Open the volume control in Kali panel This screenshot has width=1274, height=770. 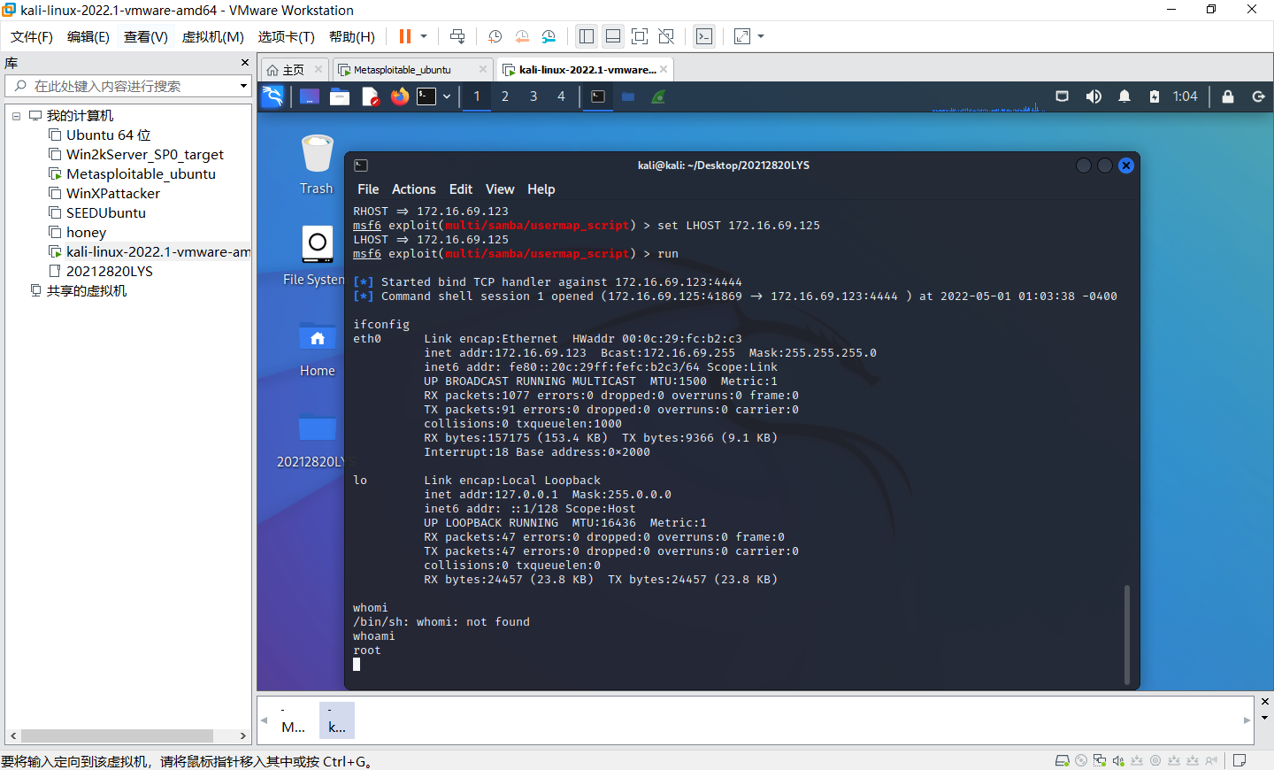(x=1094, y=96)
